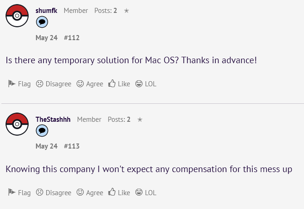This screenshot has height=209, width=304.
Task: Mark Agree on shumfk's Mac OS post
Action: (90, 84)
